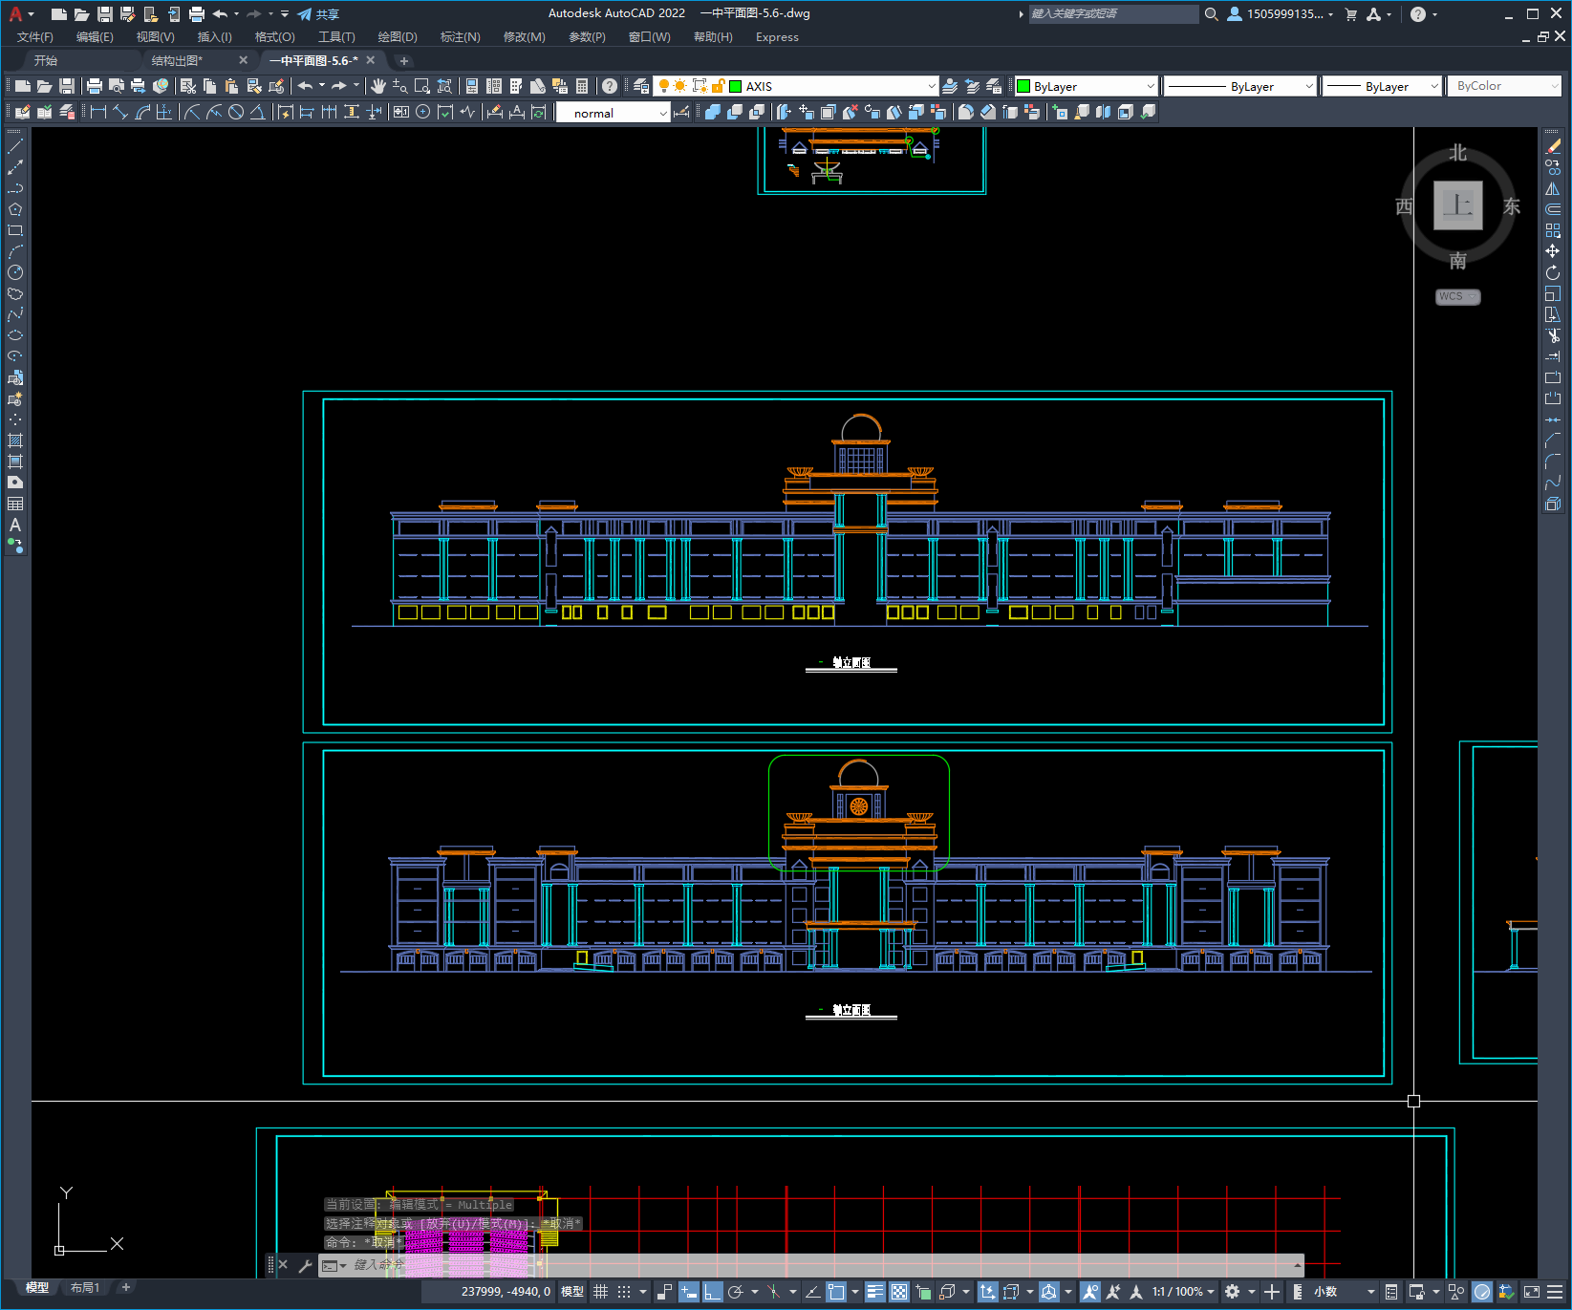
Task: Click the 模型 model space status button
Action: pyautogui.click(x=572, y=1292)
